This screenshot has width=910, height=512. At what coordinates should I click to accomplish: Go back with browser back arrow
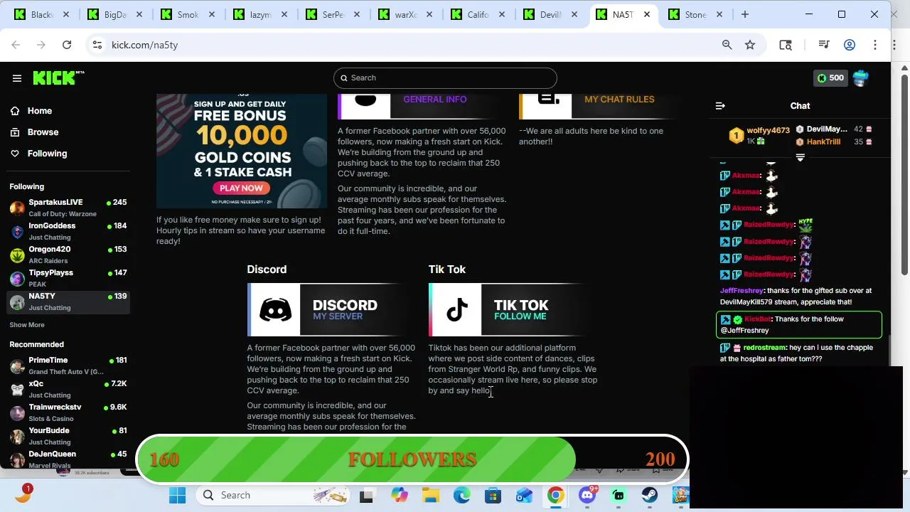tap(16, 45)
